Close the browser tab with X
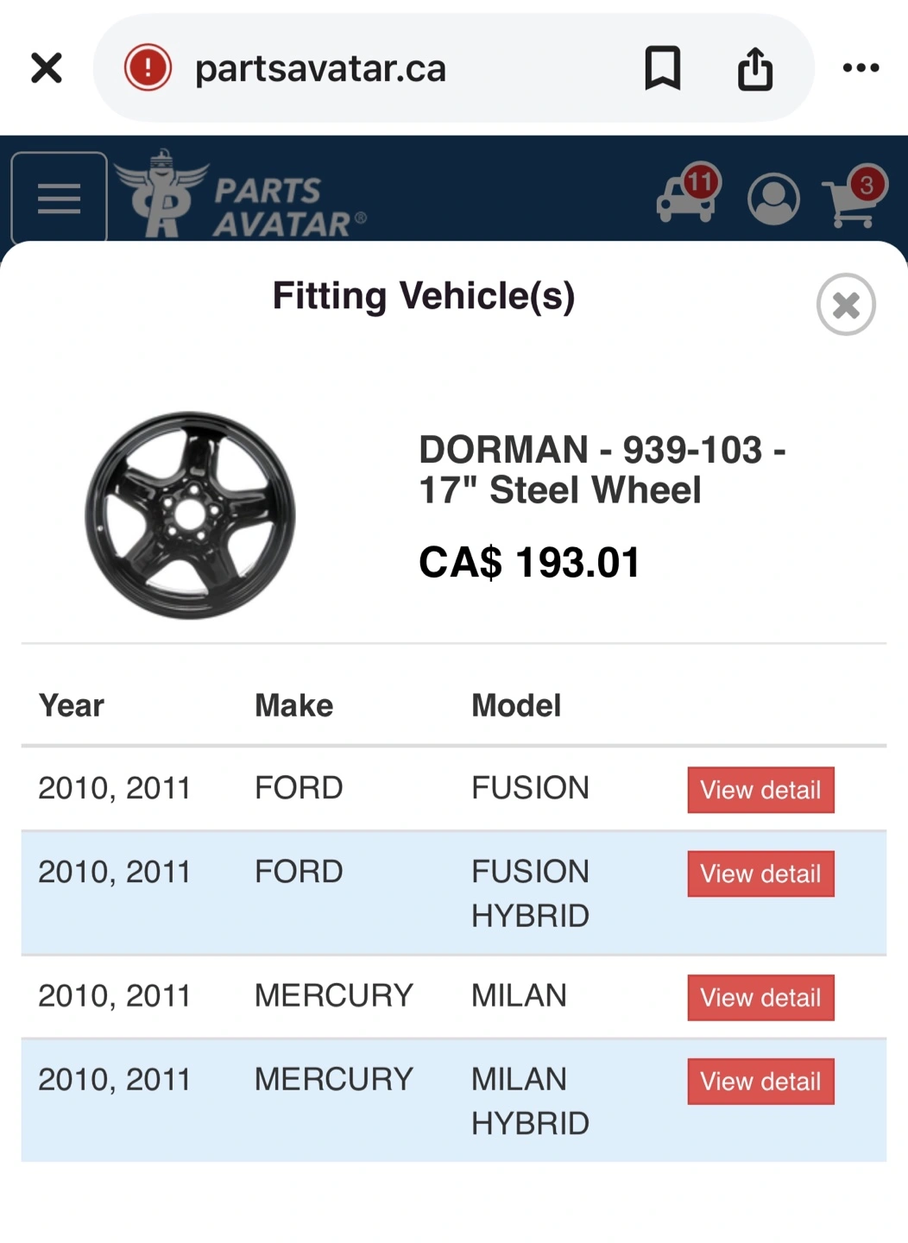This screenshot has width=908, height=1243. pos(47,67)
